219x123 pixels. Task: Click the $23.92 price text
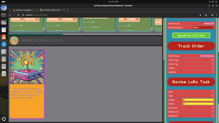pos(96,27)
